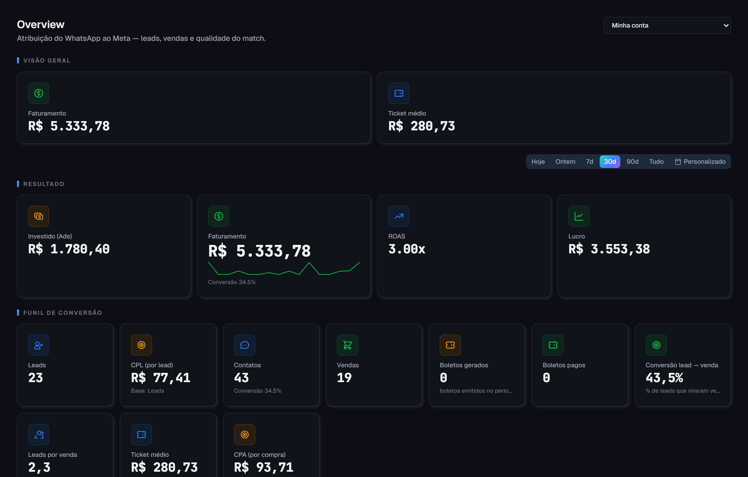Click the trending arrow icon on ROAS card
Viewport: 748px width, 477px height.
tap(399, 216)
